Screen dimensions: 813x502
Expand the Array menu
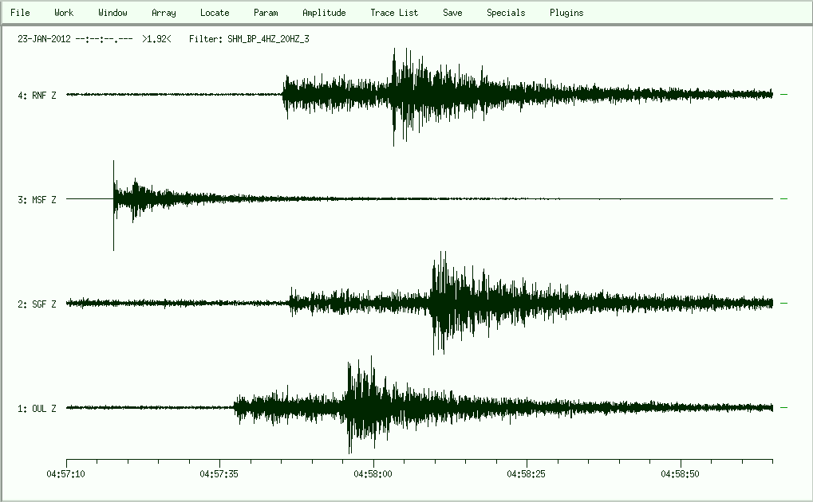[x=164, y=13]
